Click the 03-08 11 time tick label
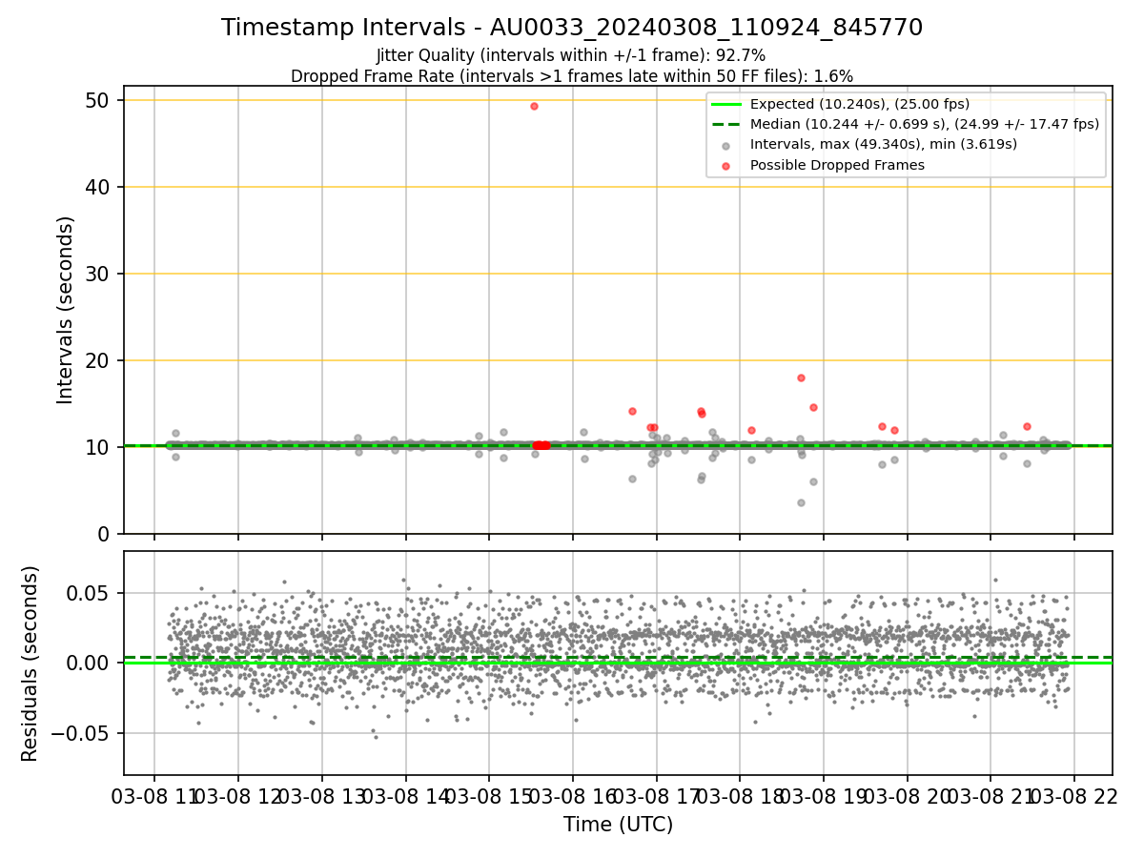Screen dimensions: 1144x858 (x=154, y=796)
